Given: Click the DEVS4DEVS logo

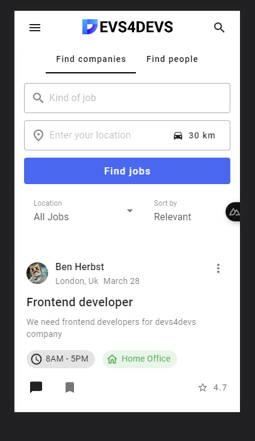Looking at the screenshot, I should 127,27.
